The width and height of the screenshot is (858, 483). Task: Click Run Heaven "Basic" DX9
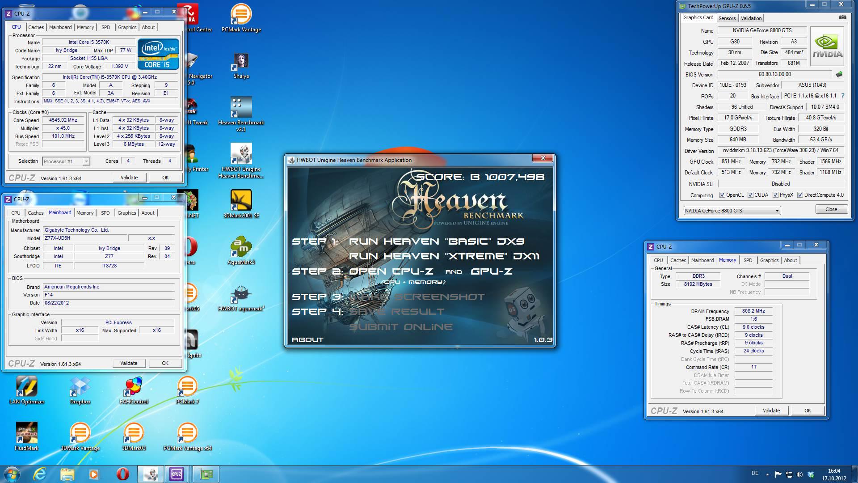(437, 241)
